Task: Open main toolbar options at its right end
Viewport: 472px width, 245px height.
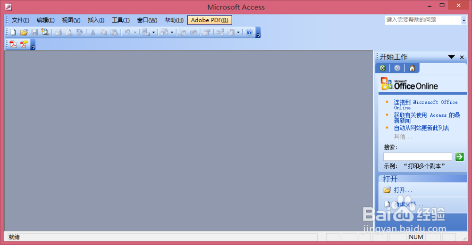Action: pyautogui.click(x=258, y=33)
